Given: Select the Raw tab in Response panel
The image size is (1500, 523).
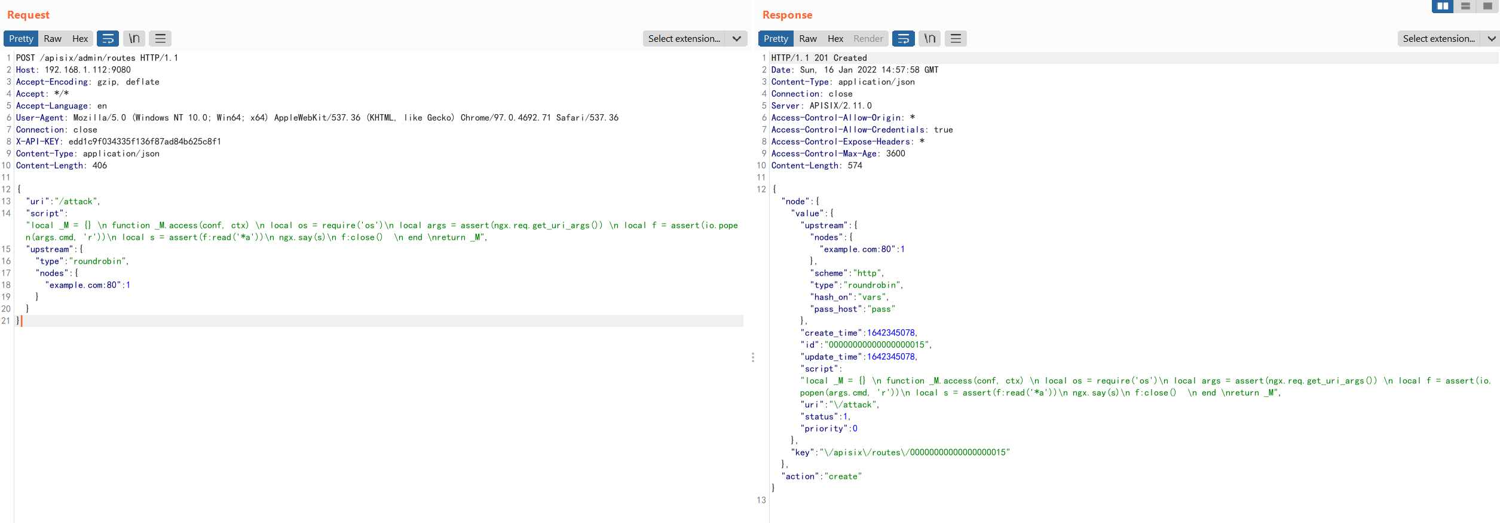Looking at the screenshot, I should point(808,39).
